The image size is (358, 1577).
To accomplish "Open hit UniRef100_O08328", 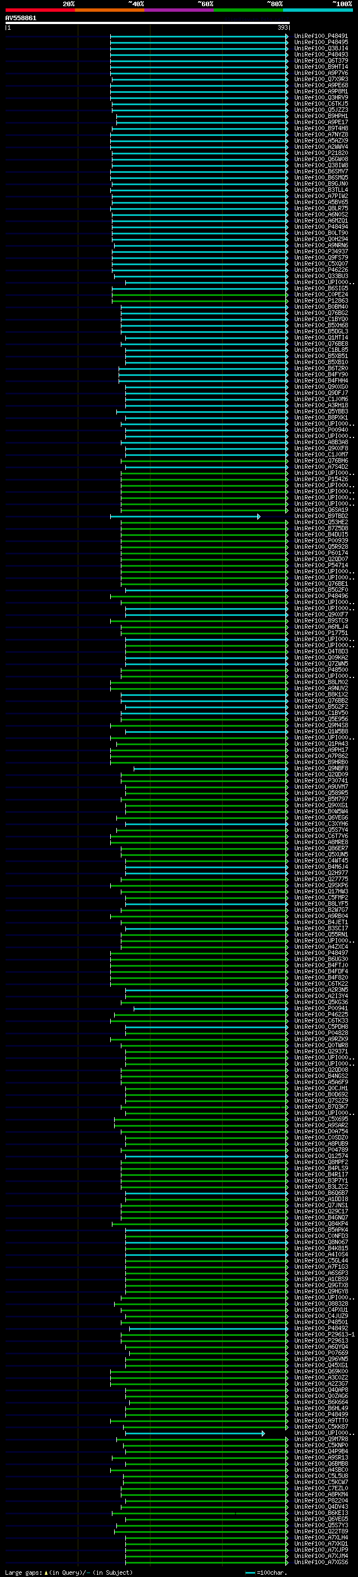I will [321, 1303].
